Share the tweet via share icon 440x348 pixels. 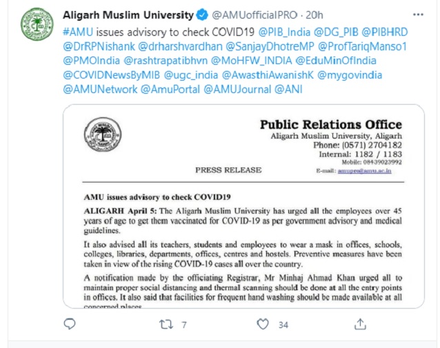(x=359, y=324)
